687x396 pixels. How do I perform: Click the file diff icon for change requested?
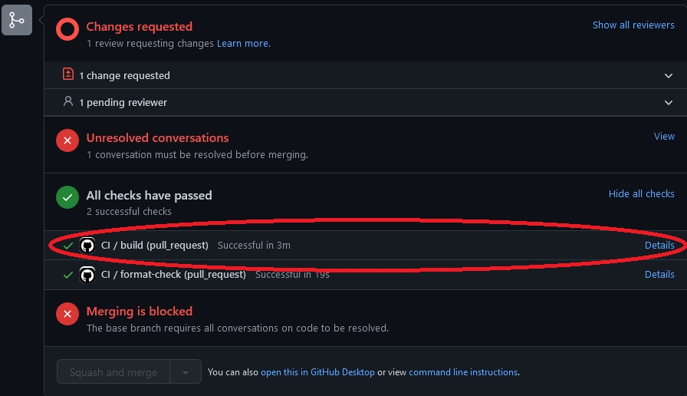68,74
